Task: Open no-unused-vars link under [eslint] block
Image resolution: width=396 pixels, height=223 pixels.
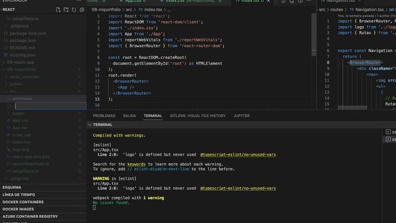Action: pos(238,154)
